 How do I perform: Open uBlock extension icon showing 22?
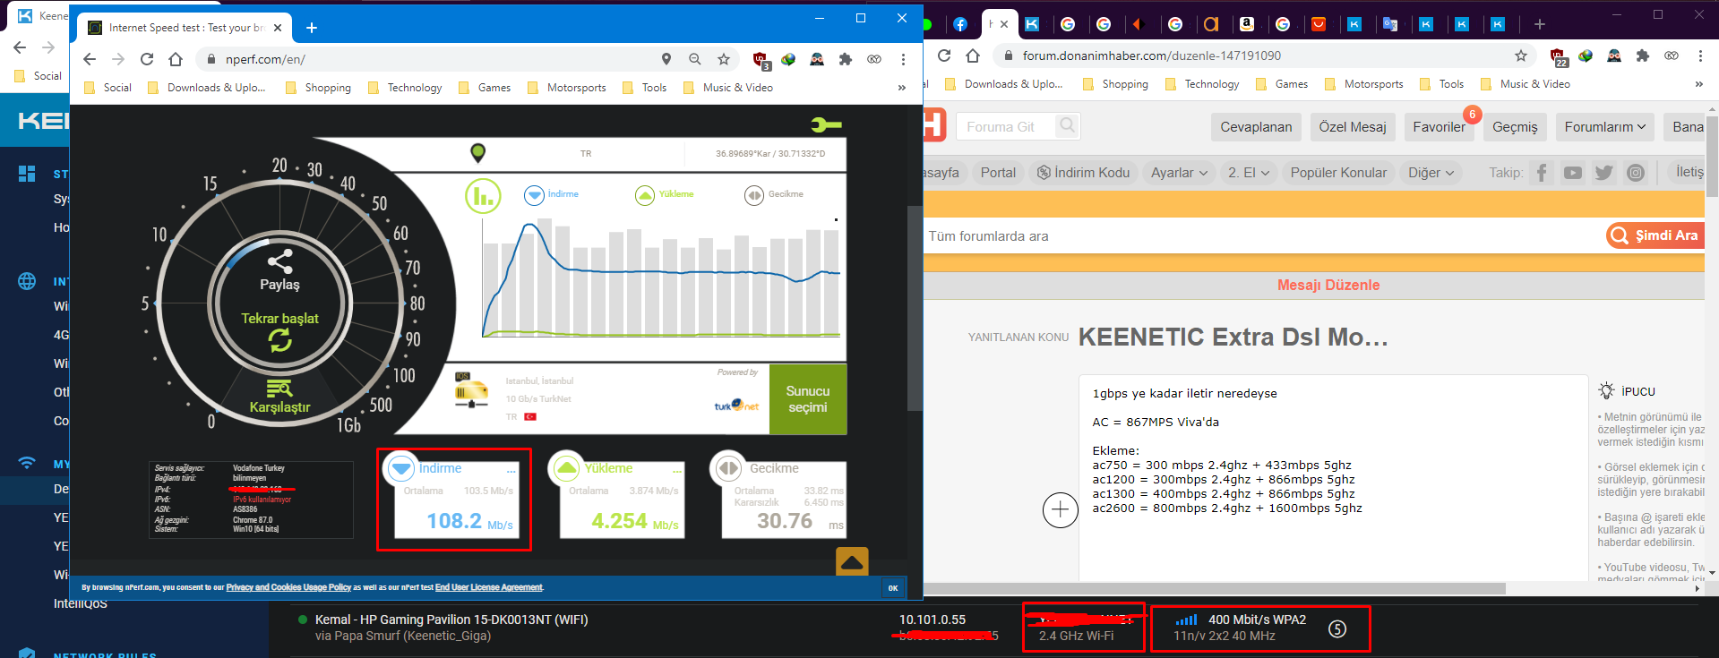point(1559,57)
